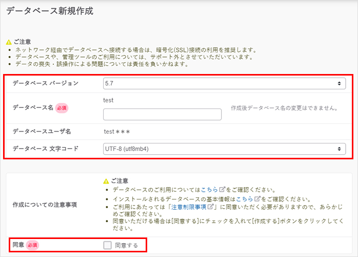
Task: Click the note 作成後データベース名の変更はできません
Action: click(x=284, y=108)
